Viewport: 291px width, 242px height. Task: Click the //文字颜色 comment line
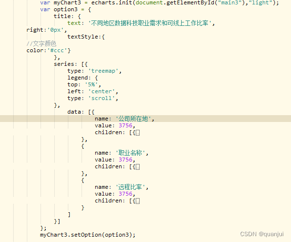(41, 43)
